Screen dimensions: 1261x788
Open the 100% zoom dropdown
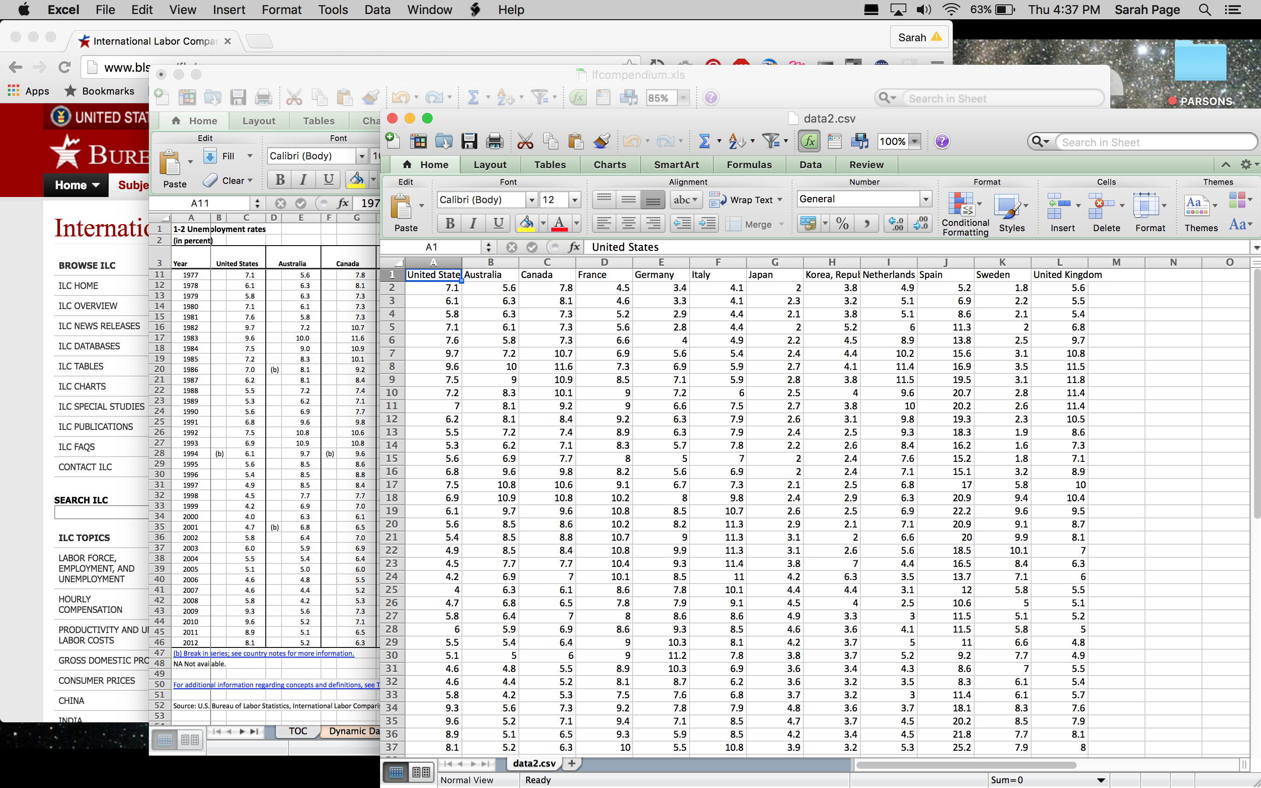915,141
